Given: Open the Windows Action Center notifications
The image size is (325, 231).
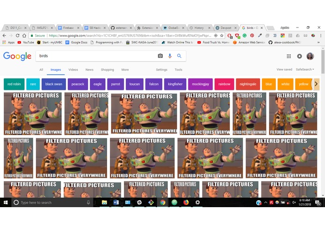Looking at the screenshot, I should (x=318, y=203).
